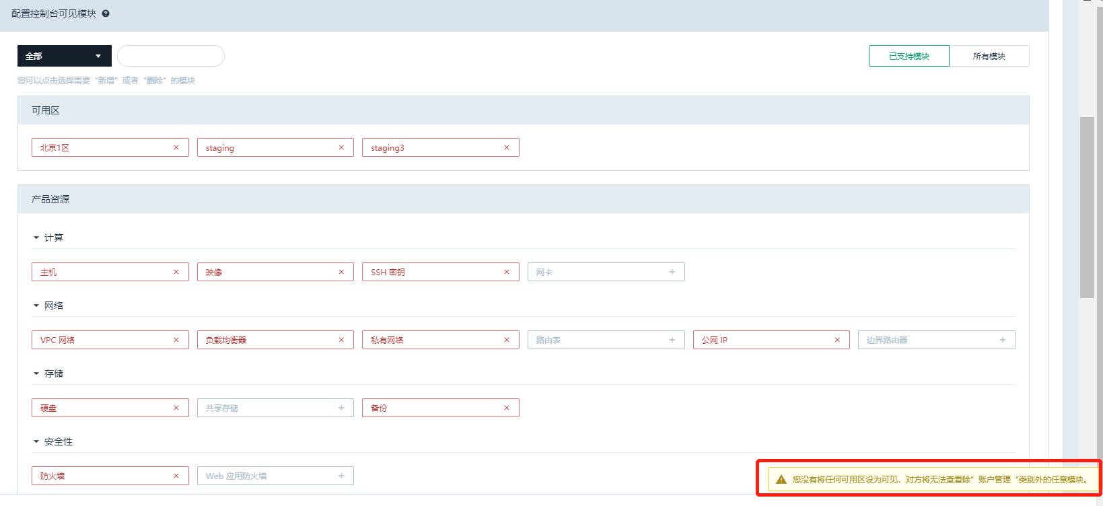Screen dimensions: 1103x506
Task: Remove staging zone via its x icon
Action: tap(341, 147)
